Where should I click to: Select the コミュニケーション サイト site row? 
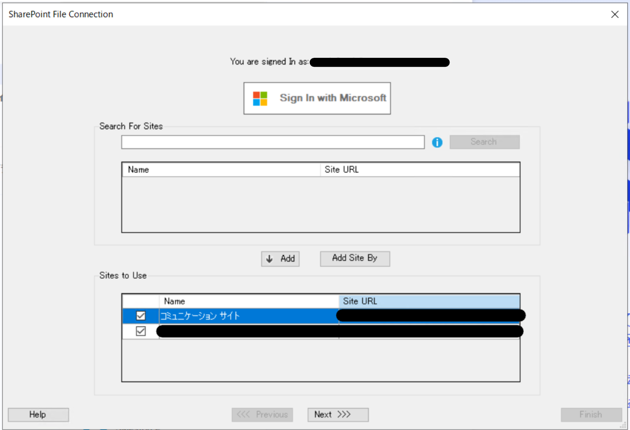(x=321, y=316)
